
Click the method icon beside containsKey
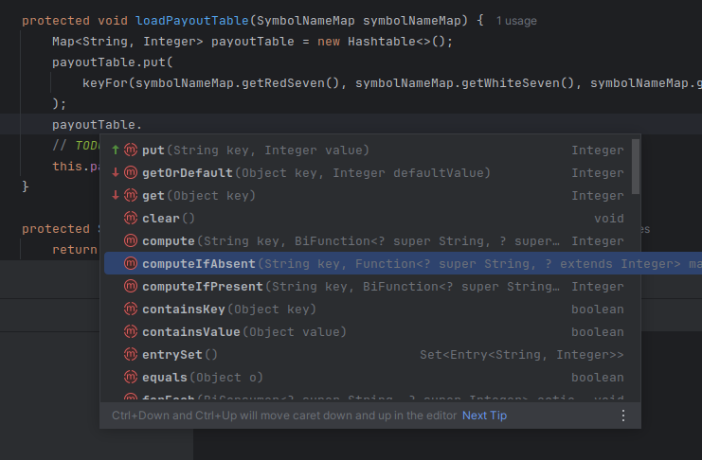131,310
